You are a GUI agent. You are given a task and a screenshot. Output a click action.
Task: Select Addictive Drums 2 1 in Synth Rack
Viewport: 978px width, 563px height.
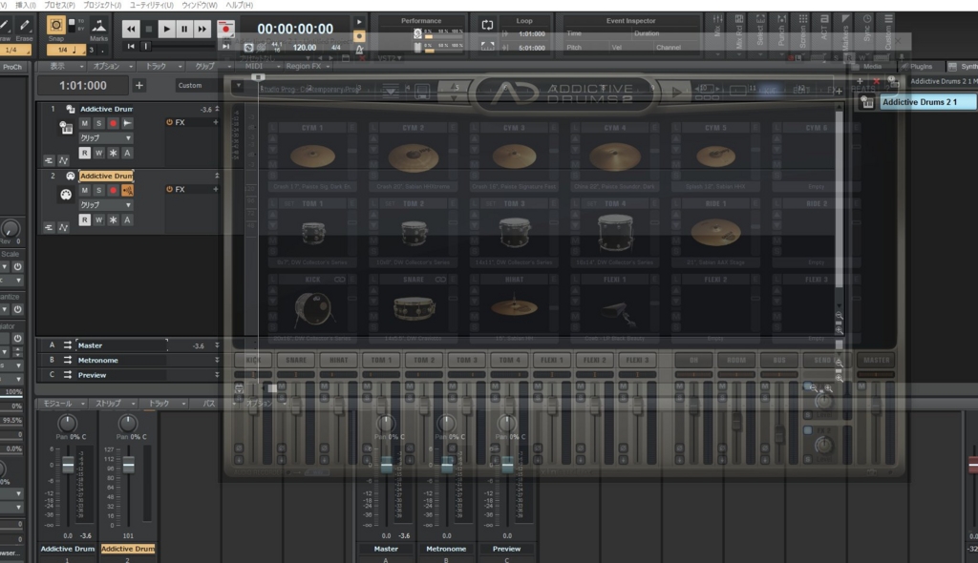(x=928, y=102)
